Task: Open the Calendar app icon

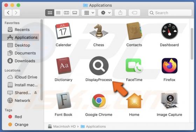Action: coord(63,31)
